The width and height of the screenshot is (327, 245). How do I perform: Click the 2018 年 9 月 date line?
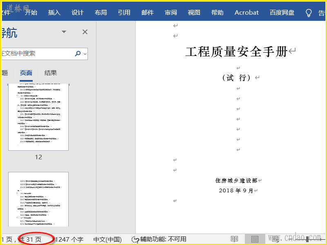[236, 191]
